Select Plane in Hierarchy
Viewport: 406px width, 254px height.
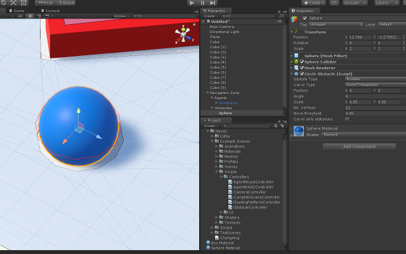click(x=214, y=37)
